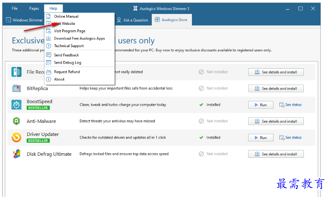Click the Disk Defrag Ultimate icon
Screen dimensions: 328x197
[x=16, y=154]
